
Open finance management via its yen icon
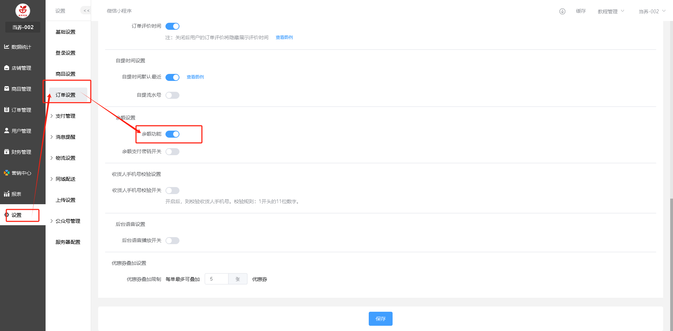click(x=7, y=152)
